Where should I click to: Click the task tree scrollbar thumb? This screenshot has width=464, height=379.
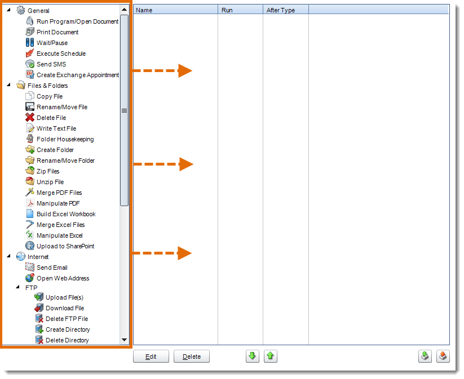(124, 110)
